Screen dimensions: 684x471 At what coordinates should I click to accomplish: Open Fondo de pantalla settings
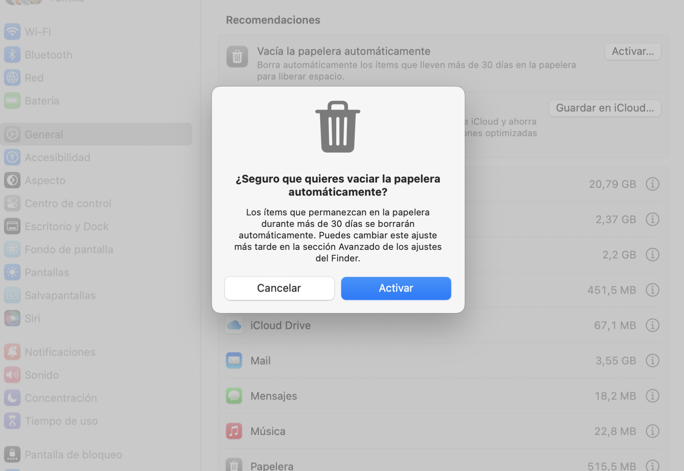point(69,249)
